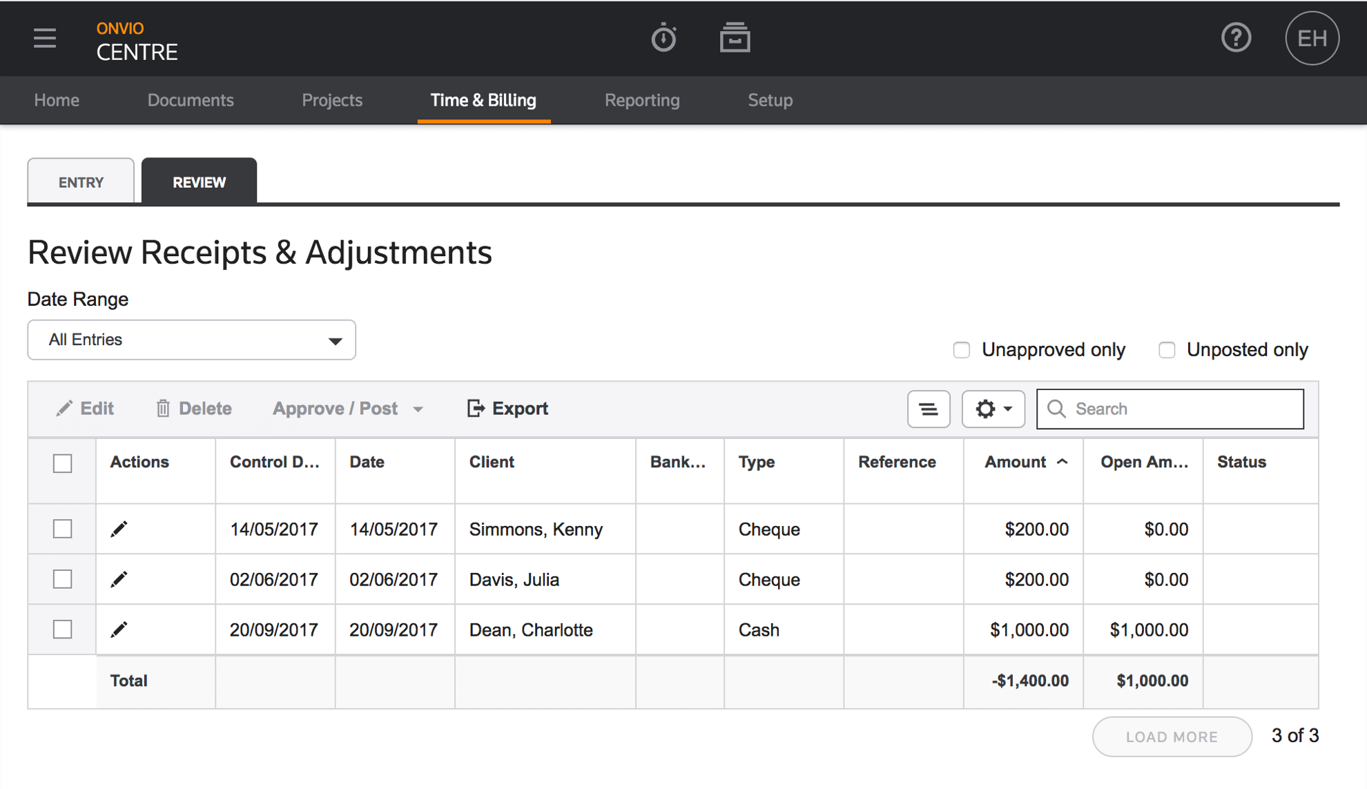Screen dimensions: 1367x789
Task: Open the Projects menu
Action: pos(332,100)
